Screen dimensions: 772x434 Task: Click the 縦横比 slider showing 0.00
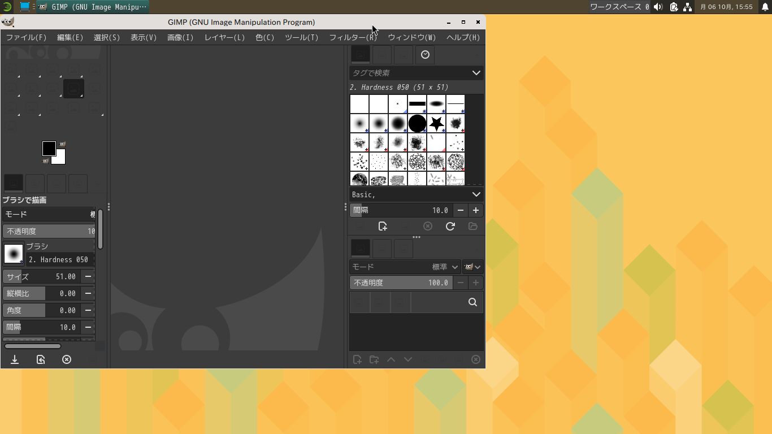click(41, 293)
